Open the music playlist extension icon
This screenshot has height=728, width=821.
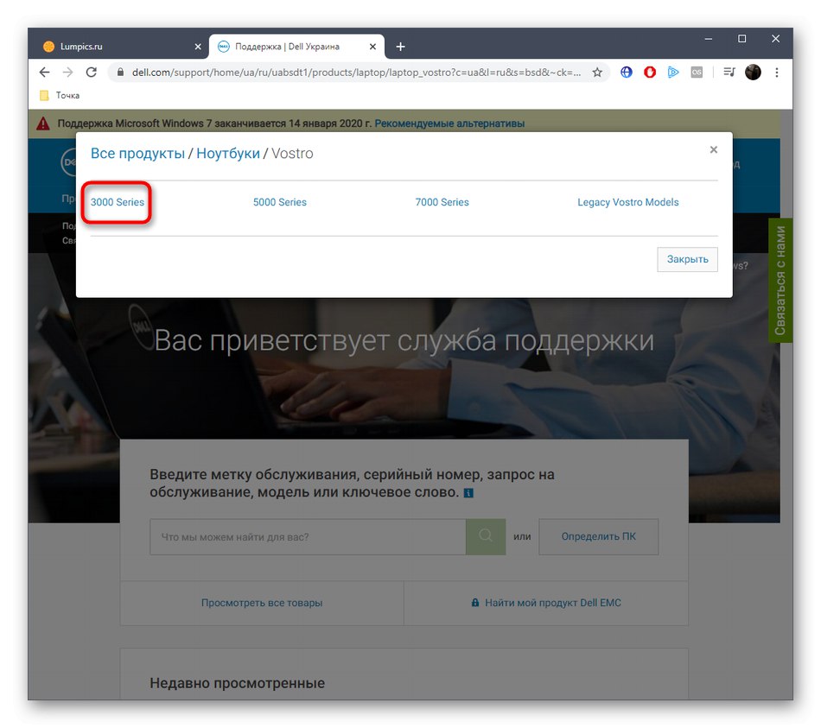[727, 73]
